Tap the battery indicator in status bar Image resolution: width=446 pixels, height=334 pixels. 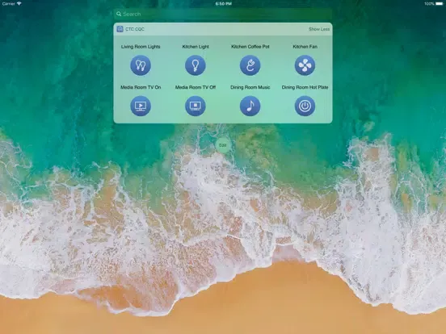point(439,4)
